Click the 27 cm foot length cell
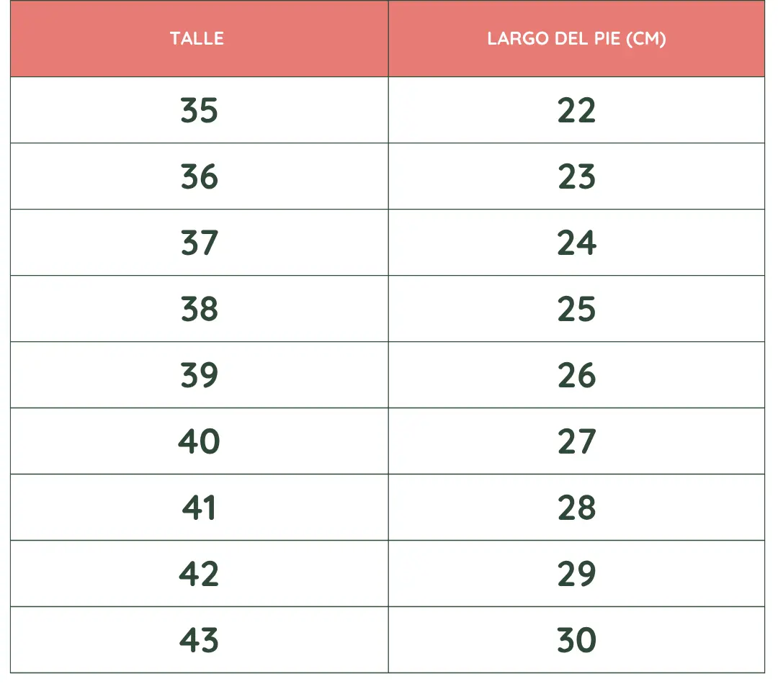This screenshot has height=684, width=778. point(576,441)
